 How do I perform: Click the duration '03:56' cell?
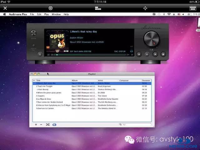click(x=144, y=86)
